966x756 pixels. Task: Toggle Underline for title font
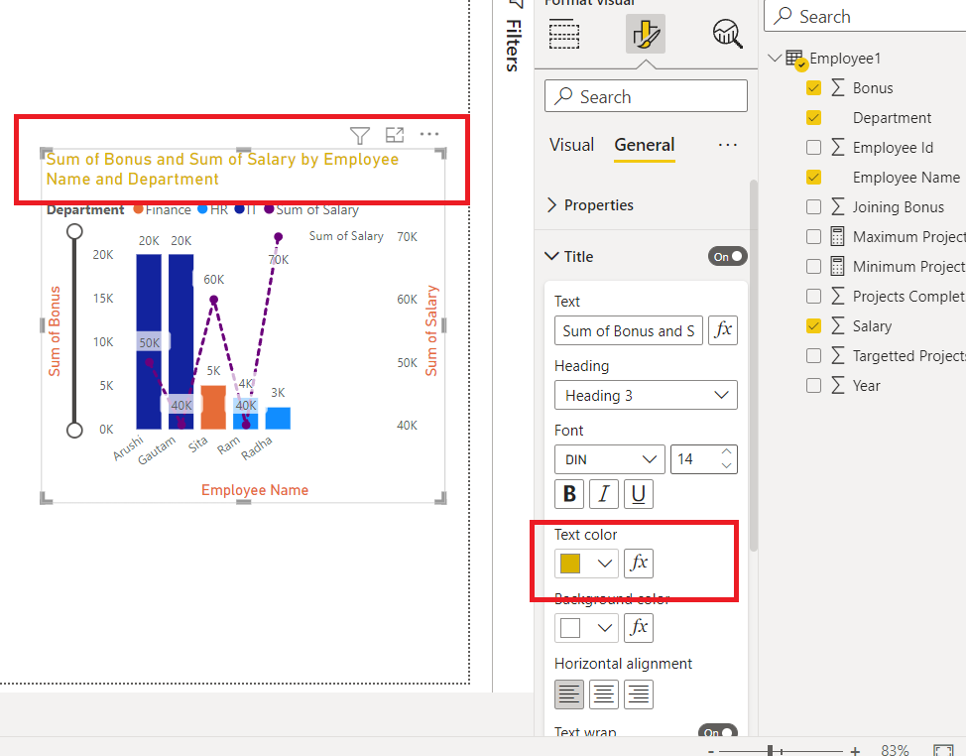(639, 493)
